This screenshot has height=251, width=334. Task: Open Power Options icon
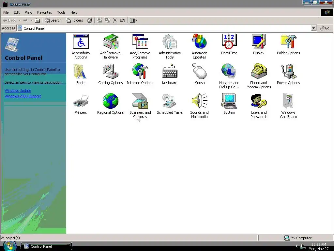click(x=288, y=72)
